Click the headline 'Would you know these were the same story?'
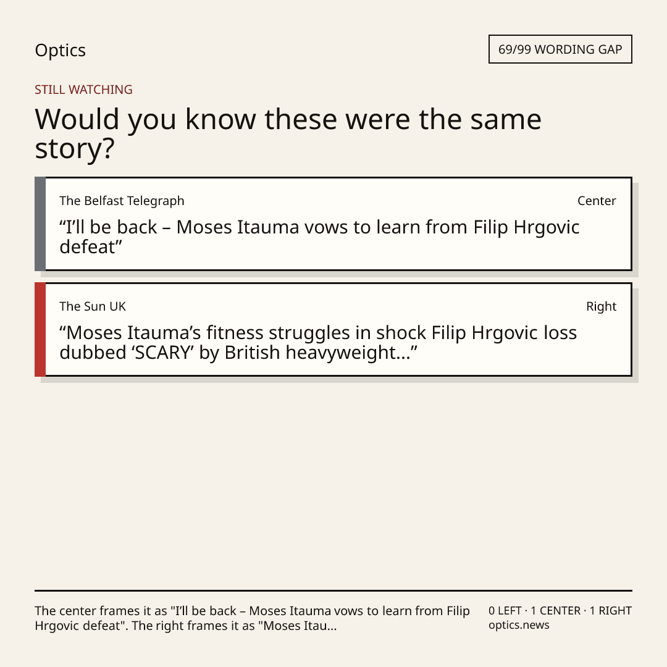 coord(288,133)
